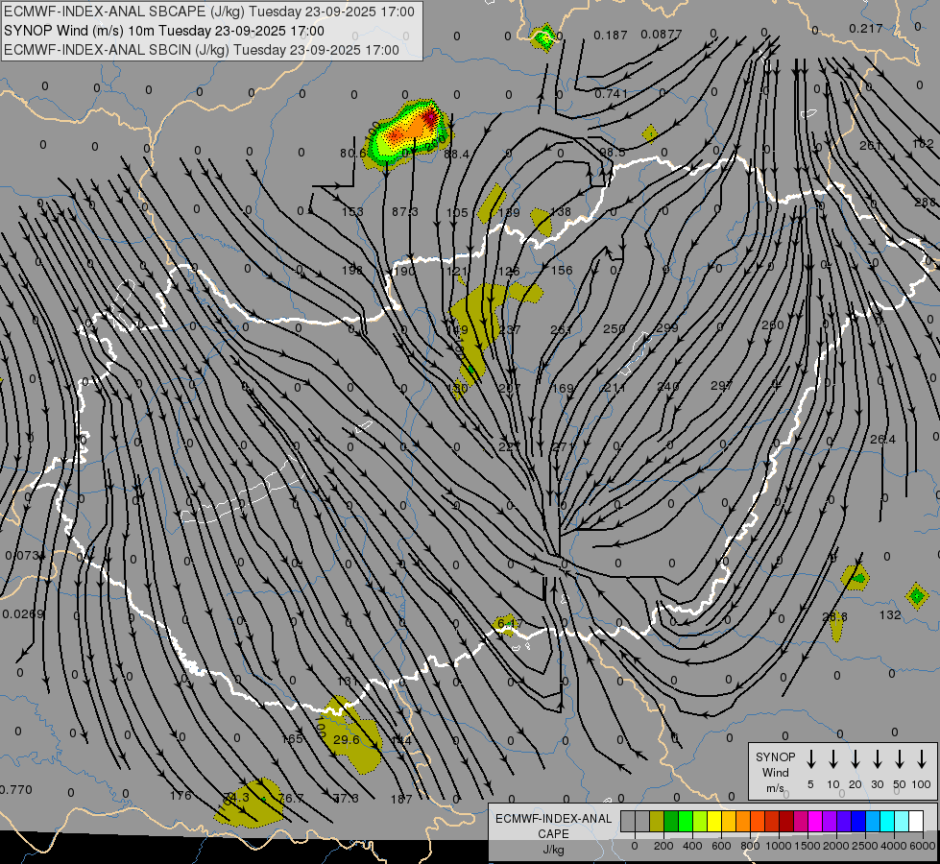940x864 pixels.
Task: Click the map value 0.187
Action: [x=611, y=36]
